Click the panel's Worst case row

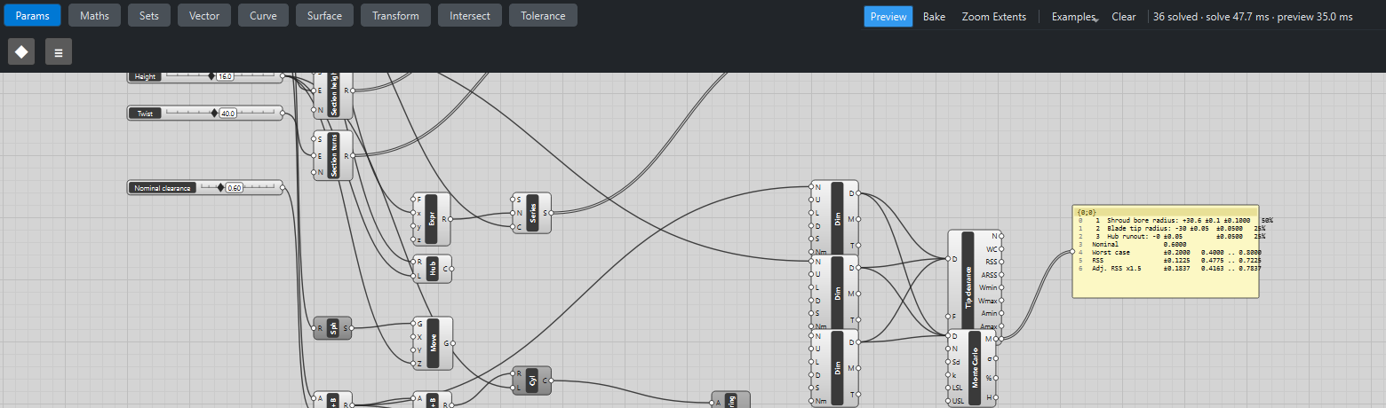click(1167, 253)
